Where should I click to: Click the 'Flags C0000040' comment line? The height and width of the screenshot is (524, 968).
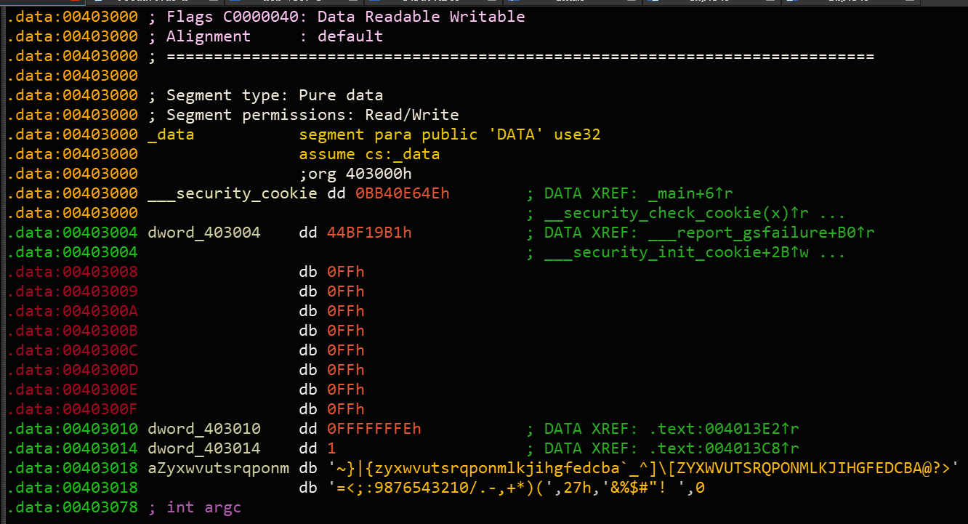coord(336,17)
